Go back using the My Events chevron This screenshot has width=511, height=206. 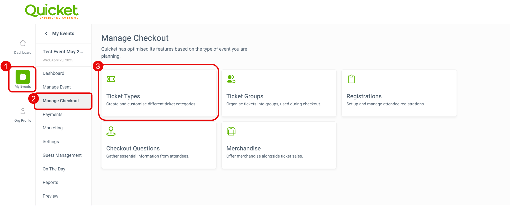tap(46, 33)
